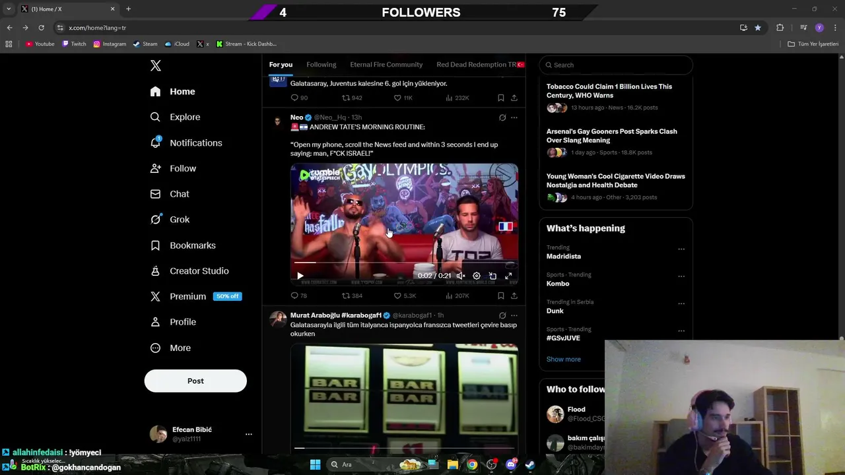
Task: Open more options on Murat Araboğlu's post
Action: pos(514,315)
